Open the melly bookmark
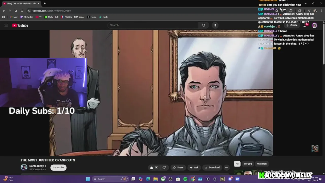Screen dimensions: 325x183 (x=103, y=17)
